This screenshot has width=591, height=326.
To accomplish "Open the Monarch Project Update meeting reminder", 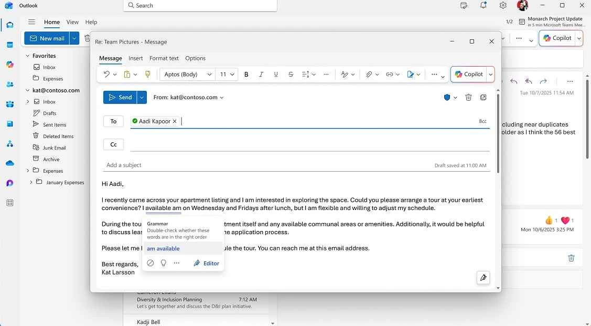I will point(552,22).
